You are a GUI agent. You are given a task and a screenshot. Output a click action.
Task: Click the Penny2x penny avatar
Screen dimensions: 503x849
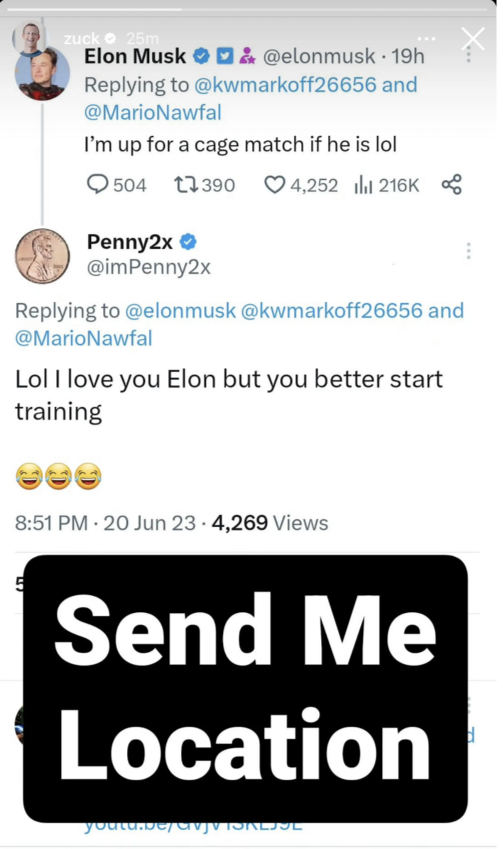tap(42, 256)
